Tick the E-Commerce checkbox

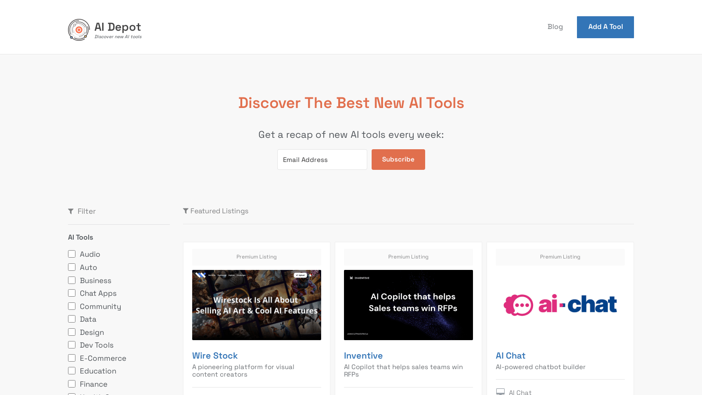coord(72,358)
